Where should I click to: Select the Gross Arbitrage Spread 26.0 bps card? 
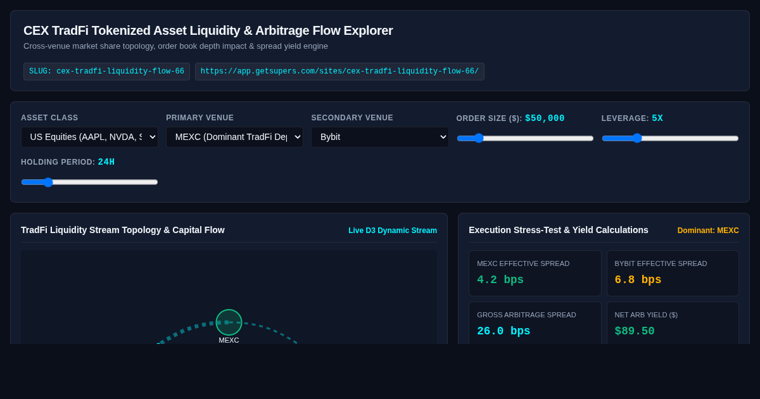(535, 323)
